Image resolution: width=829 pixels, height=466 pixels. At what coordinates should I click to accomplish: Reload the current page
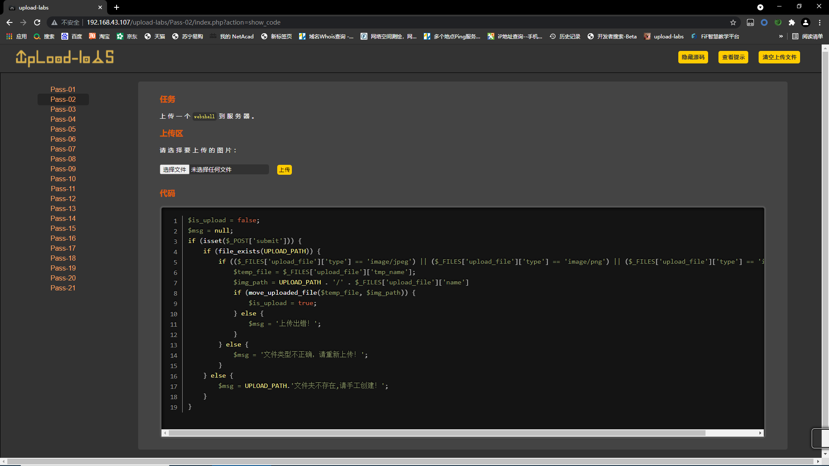pyautogui.click(x=37, y=22)
